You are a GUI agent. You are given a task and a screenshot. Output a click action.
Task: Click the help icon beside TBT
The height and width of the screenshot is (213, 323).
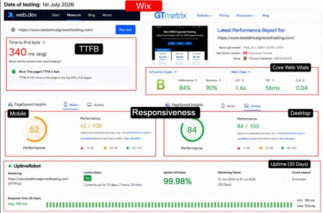pos(273,81)
